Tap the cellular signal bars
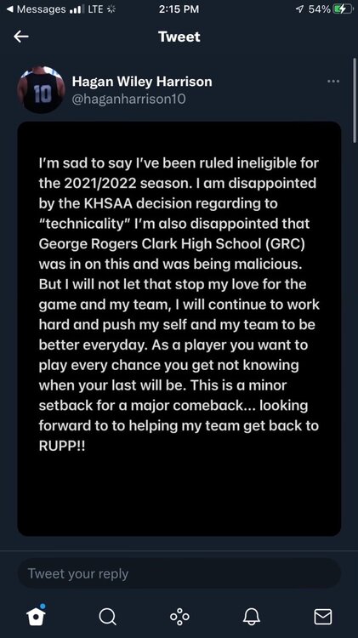The height and width of the screenshot is (638, 358). pyautogui.click(x=77, y=9)
